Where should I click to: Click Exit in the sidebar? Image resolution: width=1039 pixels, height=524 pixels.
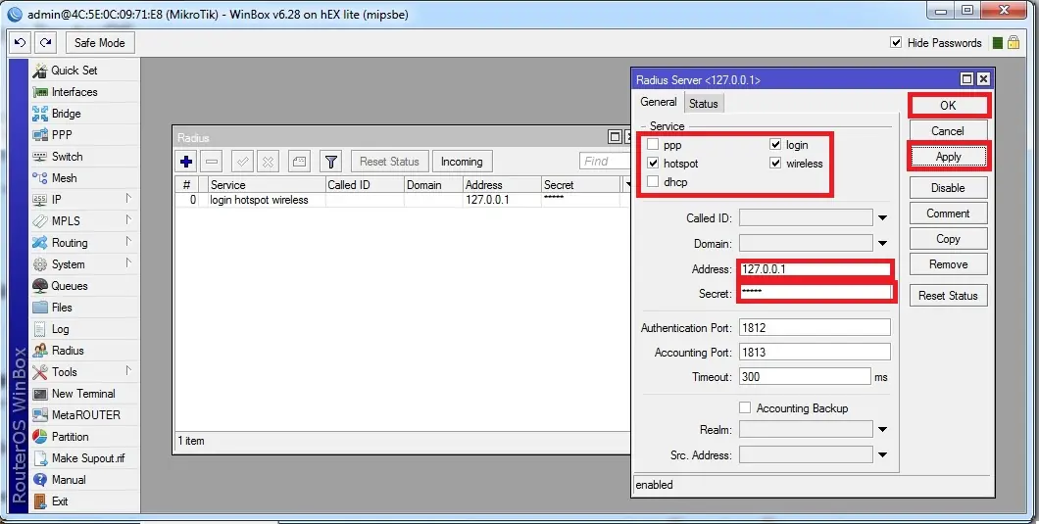tap(60, 501)
